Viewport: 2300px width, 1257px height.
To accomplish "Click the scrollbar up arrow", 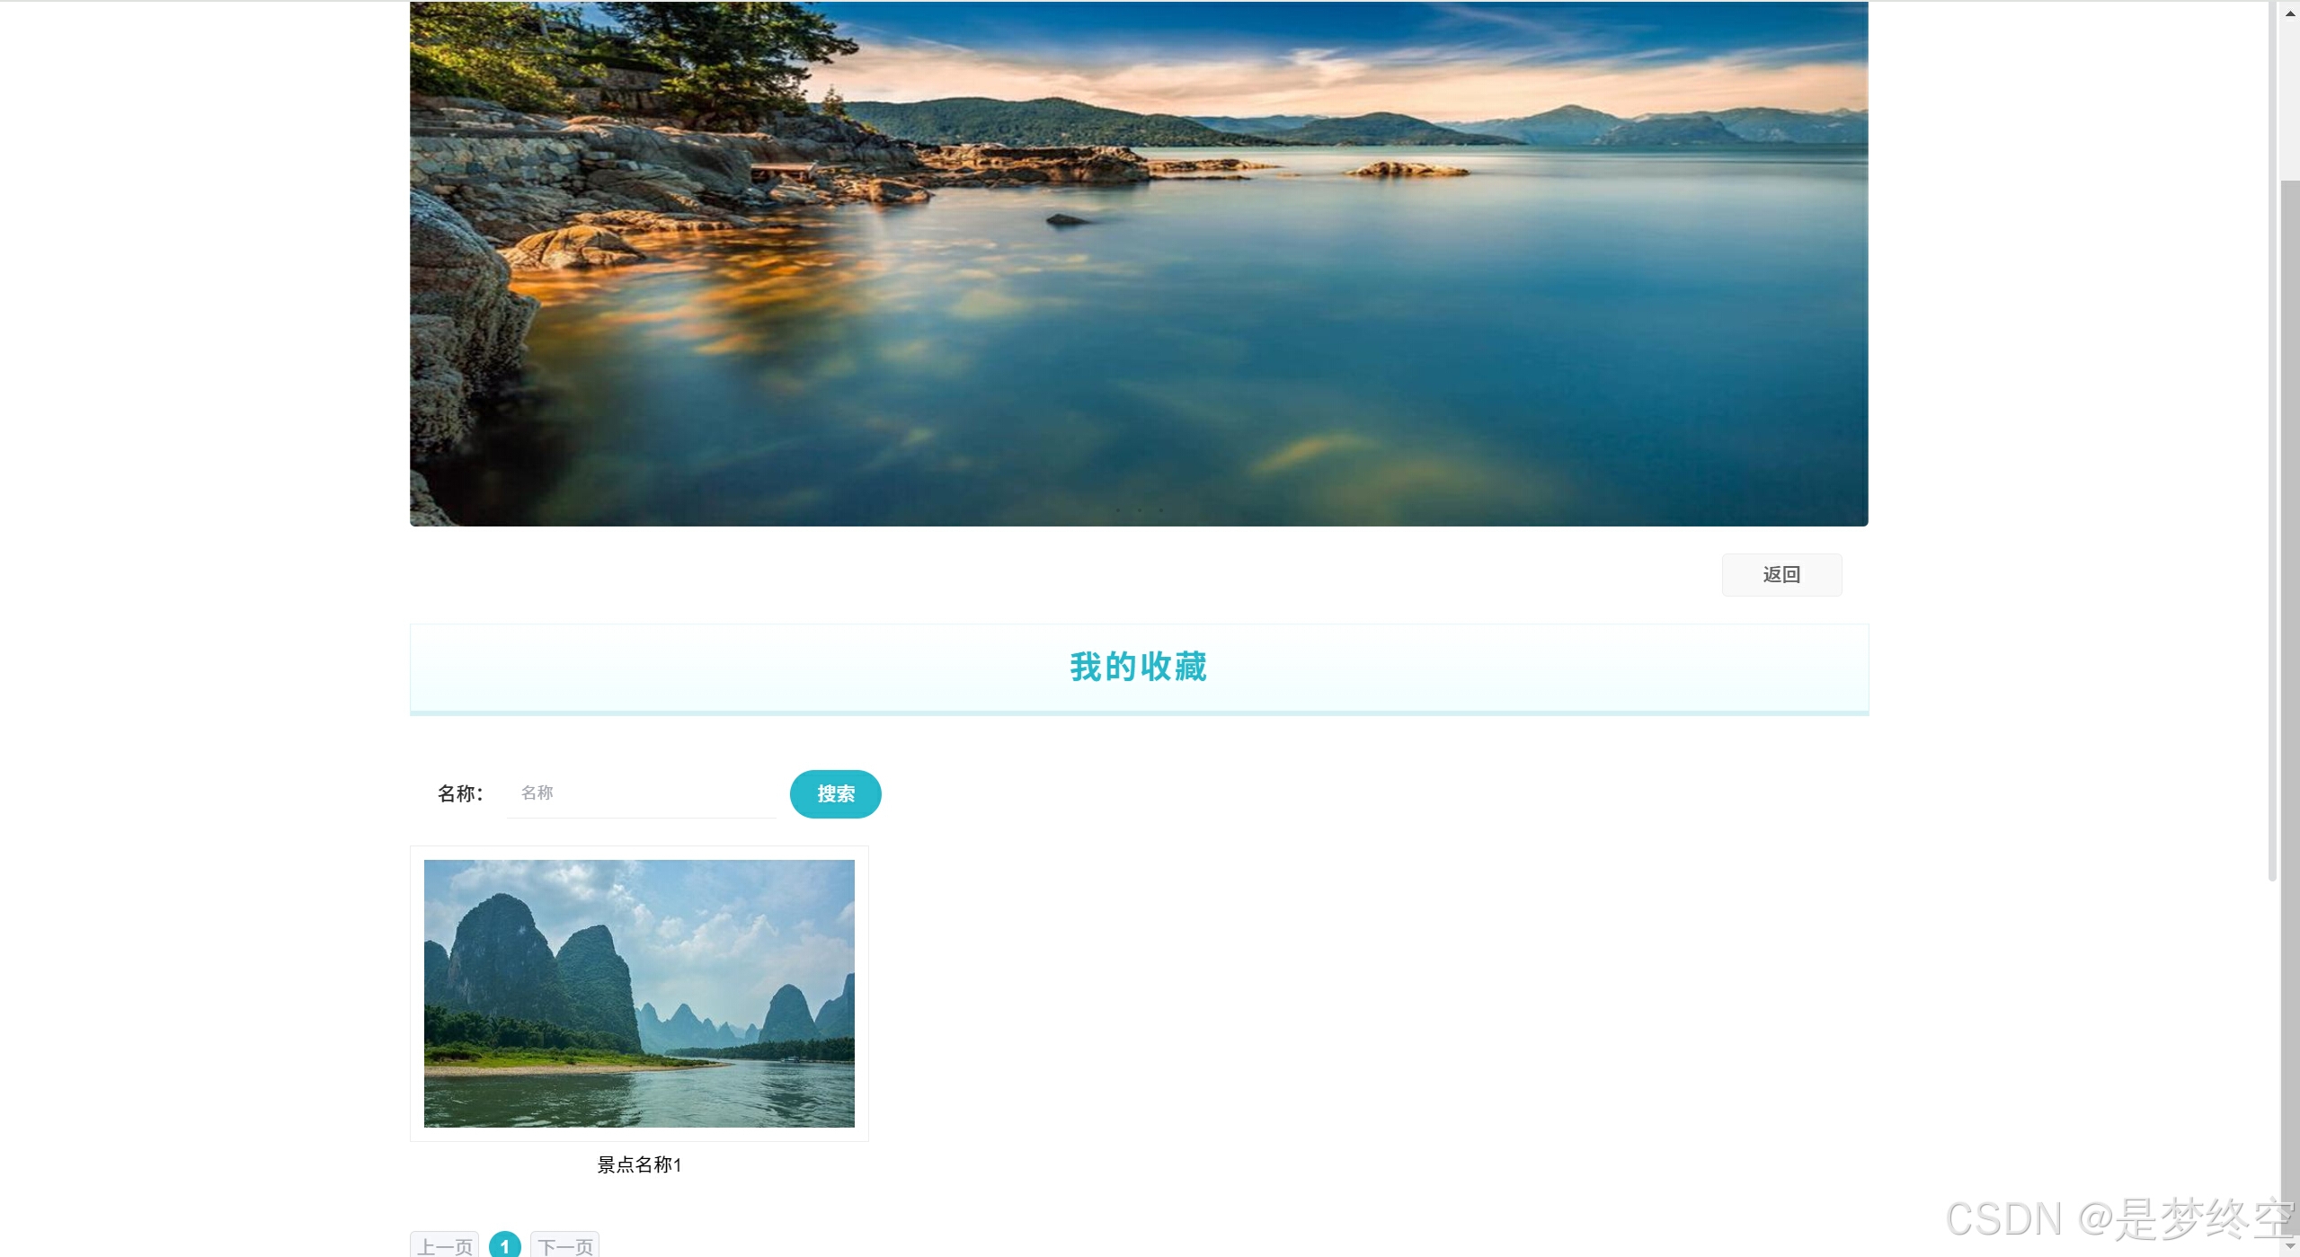I will (x=2290, y=13).
